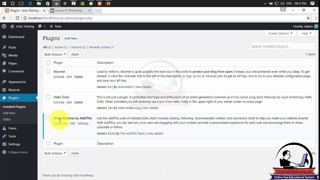Select the Akismet plugin checkbox
The image size is (320, 180).
(48, 71)
